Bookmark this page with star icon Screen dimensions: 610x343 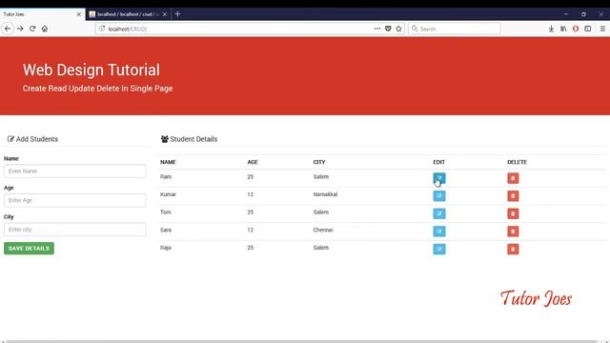tap(398, 29)
